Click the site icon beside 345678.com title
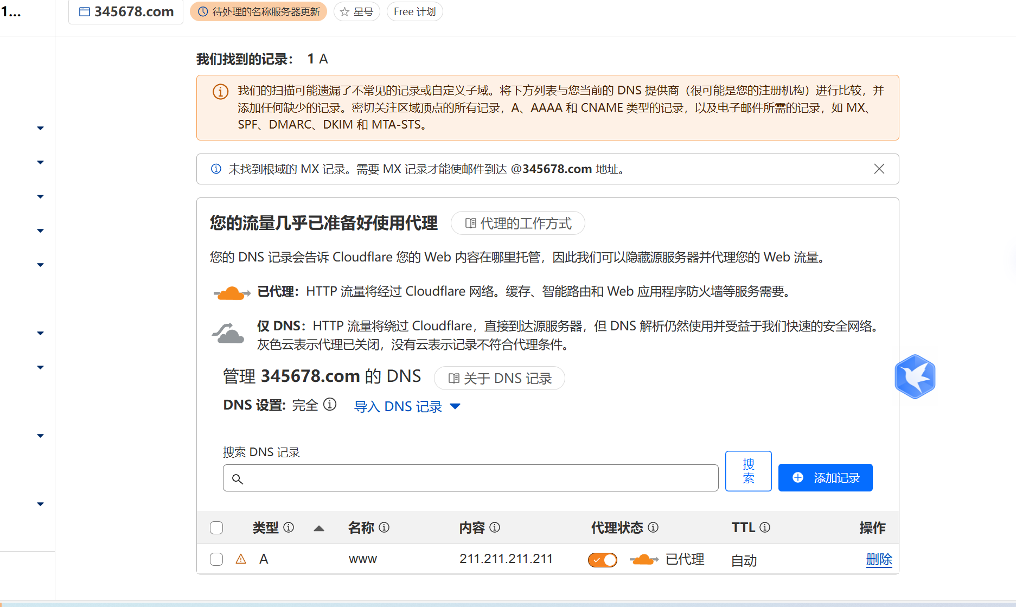1016x607 pixels. click(x=85, y=12)
